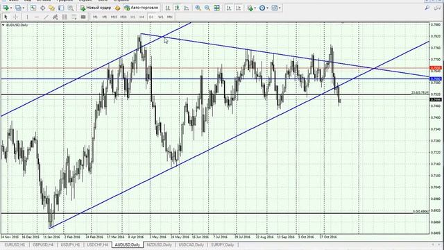Open the Indicators list dropdown

251,8
